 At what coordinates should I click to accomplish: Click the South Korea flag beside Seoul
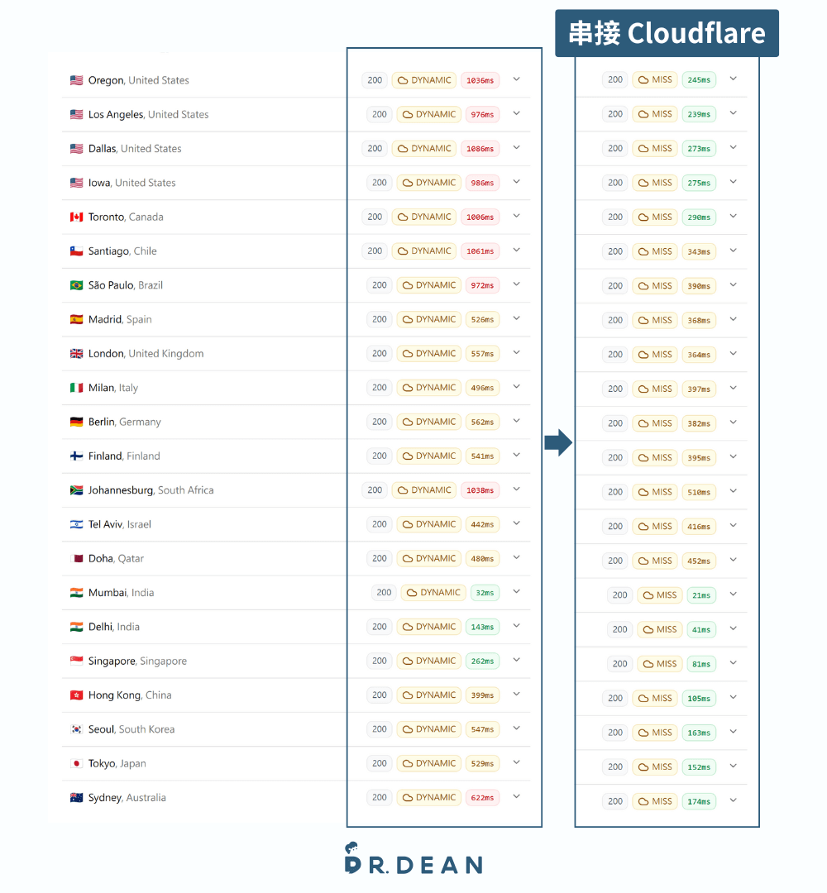point(76,729)
